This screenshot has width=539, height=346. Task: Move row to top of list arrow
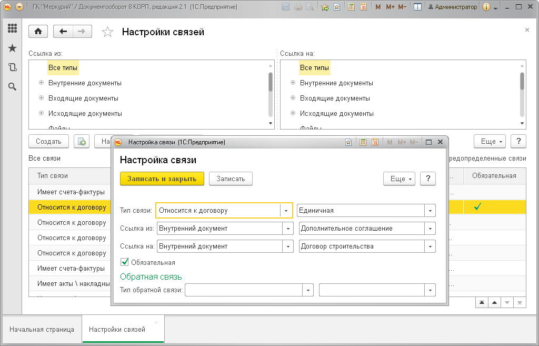tap(482, 303)
